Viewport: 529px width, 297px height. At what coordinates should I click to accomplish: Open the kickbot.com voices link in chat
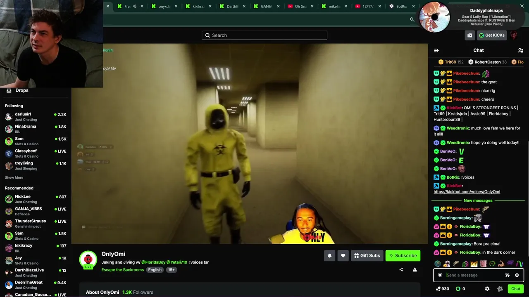click(x=467, y=192)
